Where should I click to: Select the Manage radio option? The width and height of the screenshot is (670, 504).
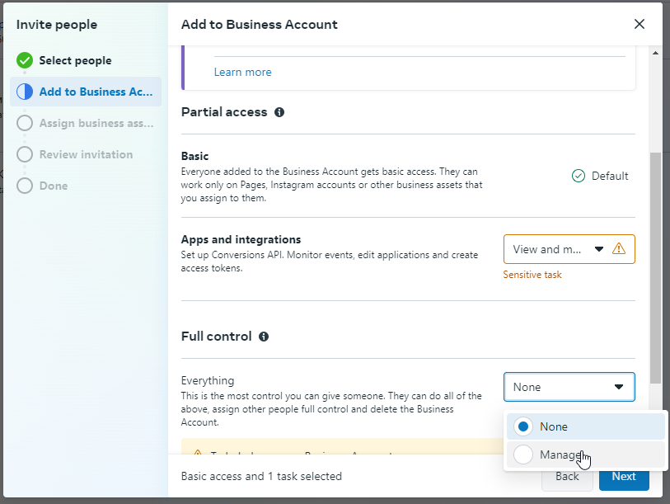point(523,455)
